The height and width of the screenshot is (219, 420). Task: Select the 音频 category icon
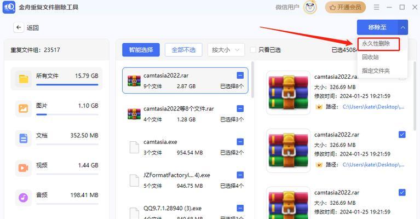[24, 198]
